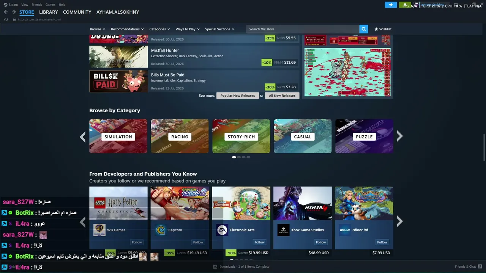Open the Games menu

[50, 5]
